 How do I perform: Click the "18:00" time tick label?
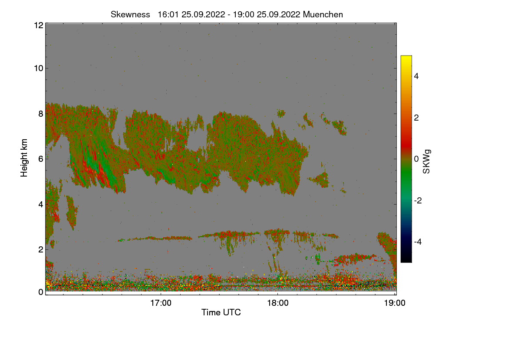278,303
